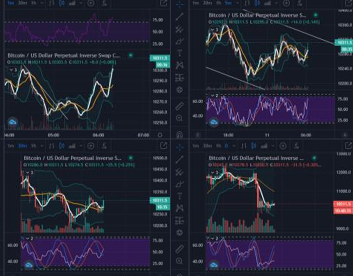
Task: Open the timeframe dropdown on the daily chart
Action: (x=234, y=146)
